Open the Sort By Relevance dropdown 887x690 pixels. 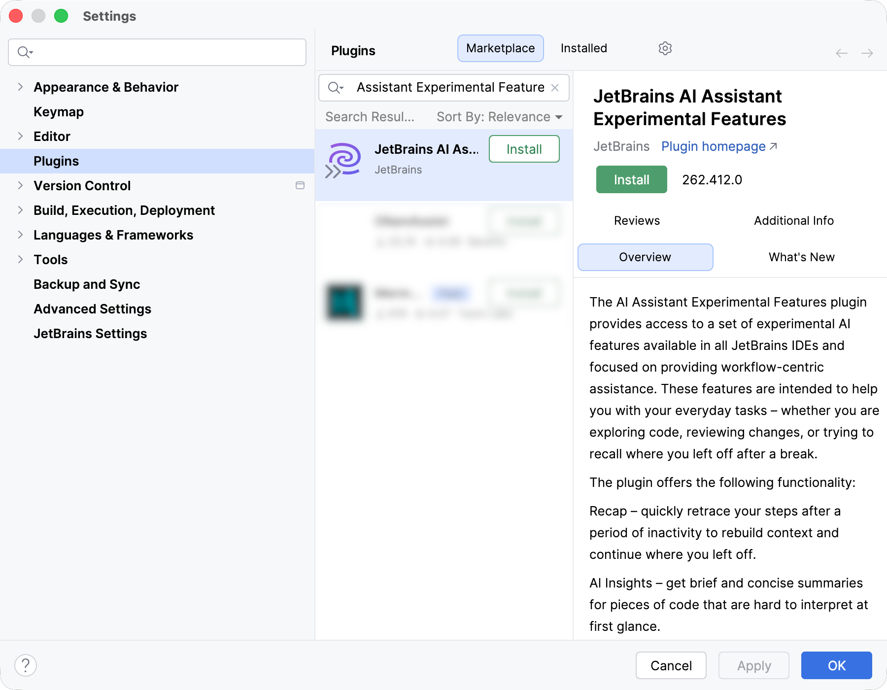tap(498, 117)
